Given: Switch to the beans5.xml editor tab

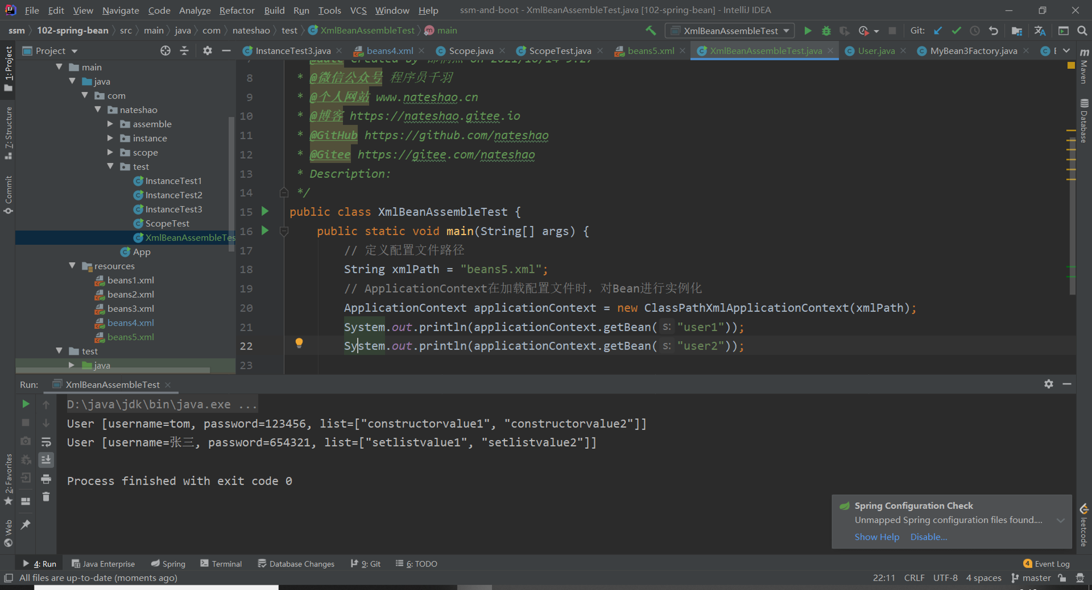Looking at the screenshot, I should [650, 51].
